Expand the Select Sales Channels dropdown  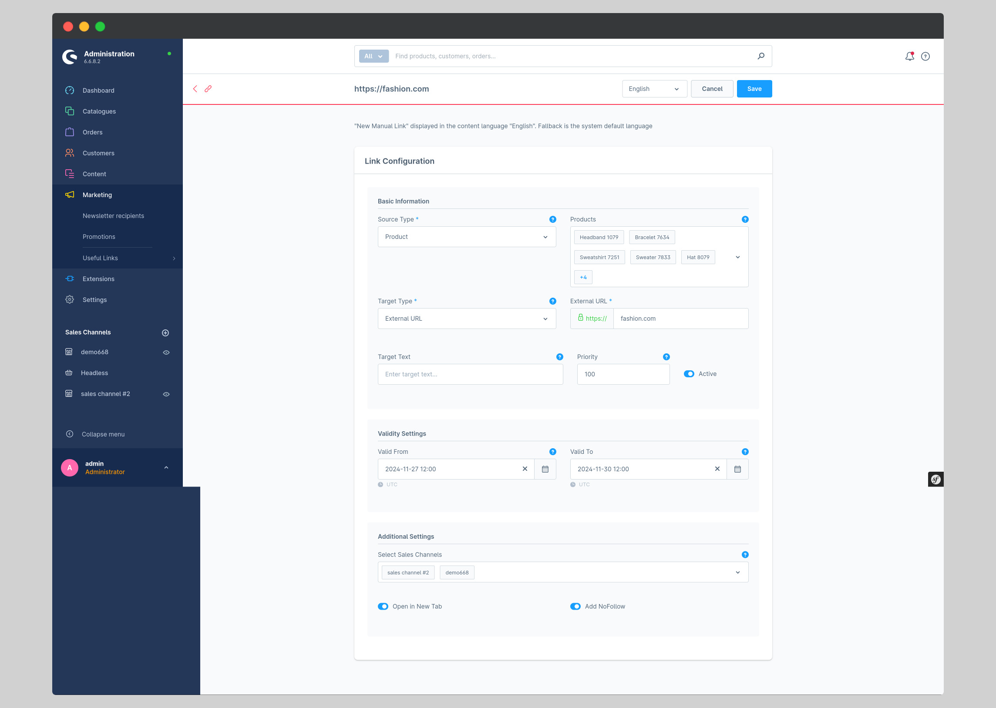pyautogui.click(x=737, y=572)
